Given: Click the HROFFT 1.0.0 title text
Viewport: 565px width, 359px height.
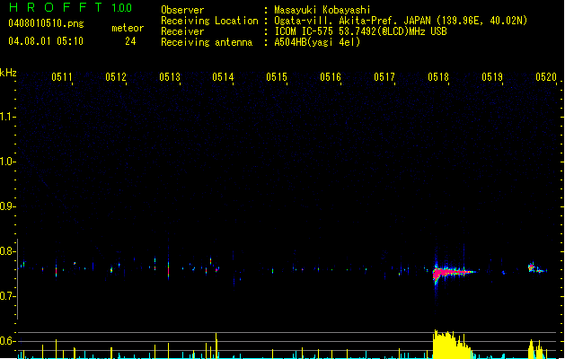Looking at the screenshot, I should coord(71,7).
